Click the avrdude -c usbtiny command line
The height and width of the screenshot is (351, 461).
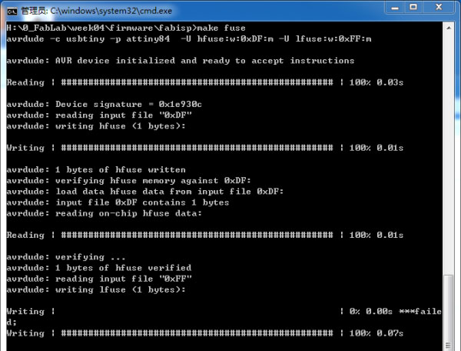coord(189,38)
